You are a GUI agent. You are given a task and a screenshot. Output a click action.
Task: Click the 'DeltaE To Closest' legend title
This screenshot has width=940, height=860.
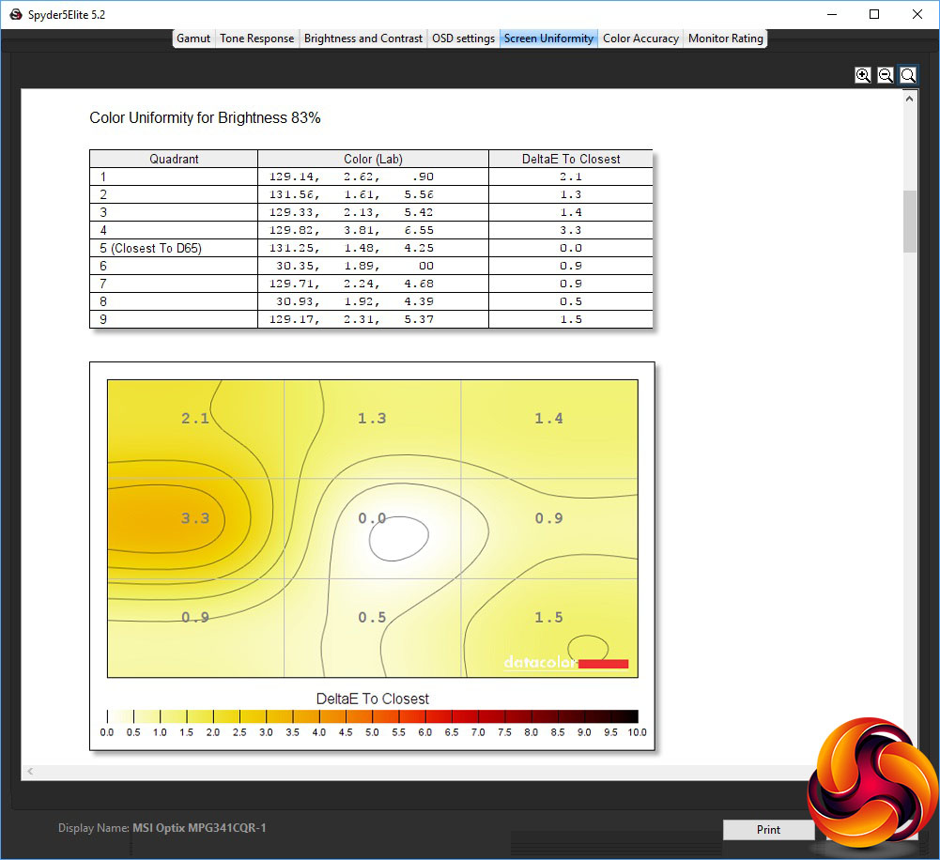pos(372,699)
